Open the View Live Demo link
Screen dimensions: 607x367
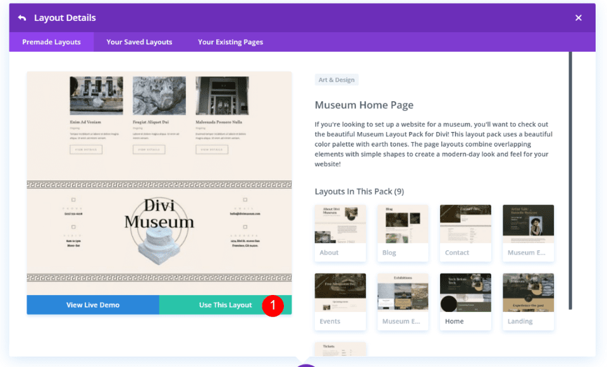(x=92, y=304)
